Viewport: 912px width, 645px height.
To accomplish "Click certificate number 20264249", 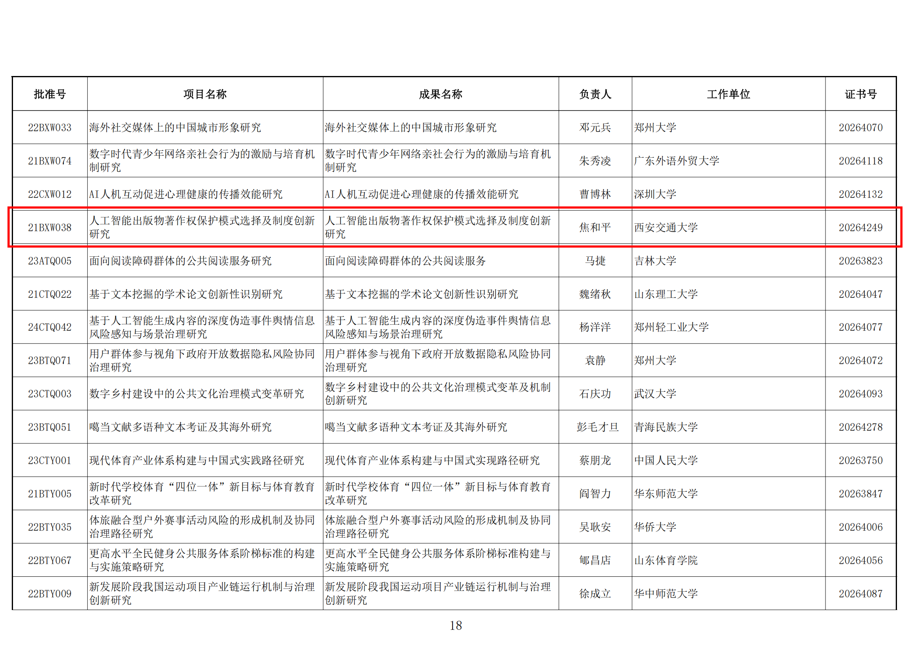I will coord(861,228).
